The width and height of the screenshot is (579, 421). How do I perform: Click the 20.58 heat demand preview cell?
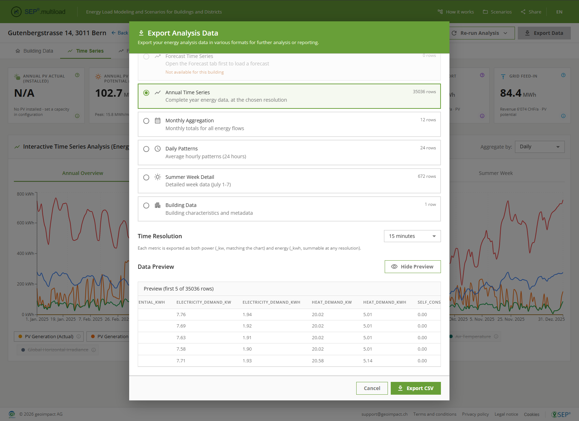click(318, 361)
